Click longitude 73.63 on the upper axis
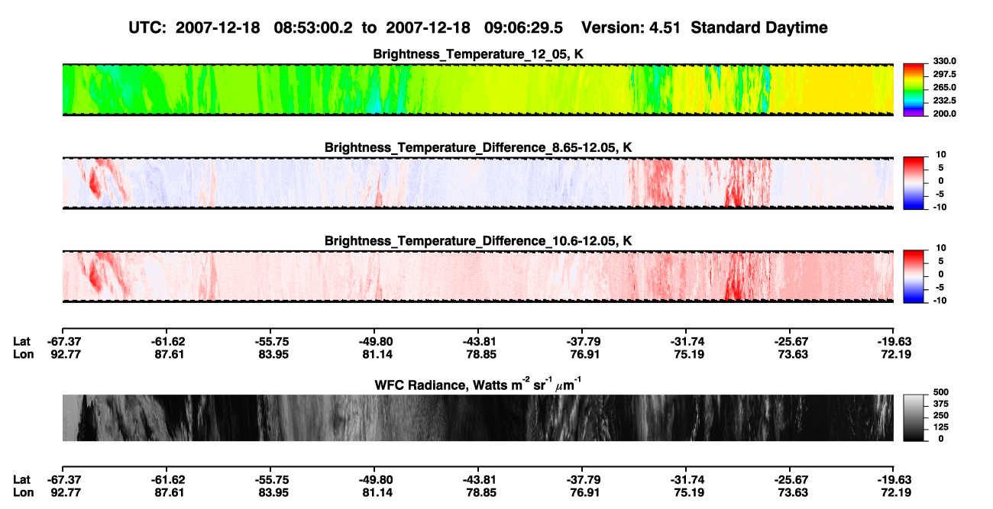Image resolution: width=993 pixels, height=509 pixels. tap(792, 353)
